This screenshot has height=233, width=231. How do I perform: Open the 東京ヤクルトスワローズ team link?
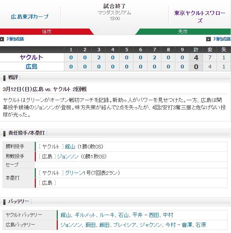point(200,16)
